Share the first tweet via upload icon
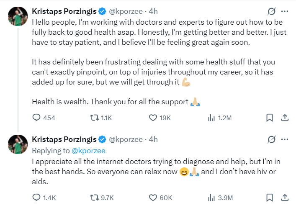296x208 pixels. (285, 118)
